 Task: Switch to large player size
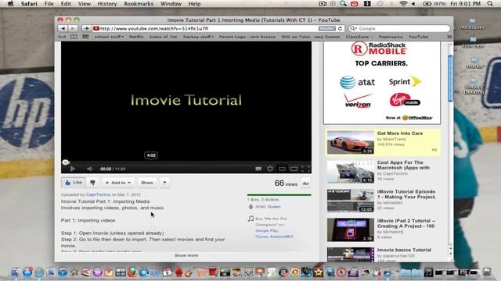click(x=294, y=169)
